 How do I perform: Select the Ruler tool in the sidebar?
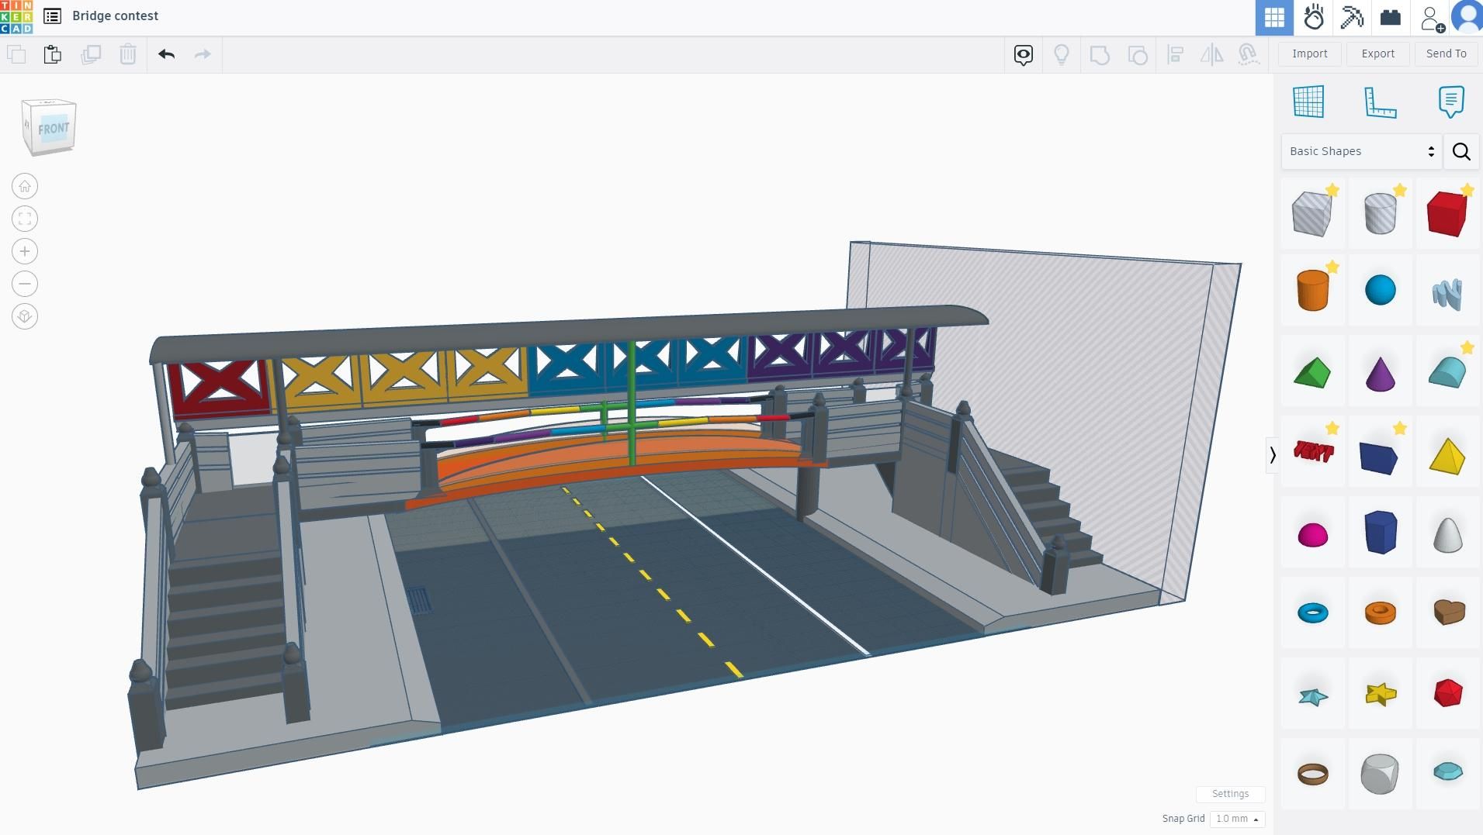tap(1381, 101)
